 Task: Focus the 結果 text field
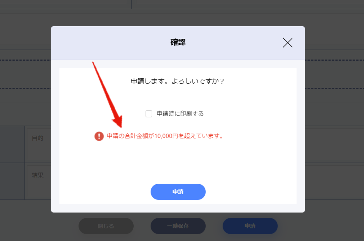coord(39,181)
